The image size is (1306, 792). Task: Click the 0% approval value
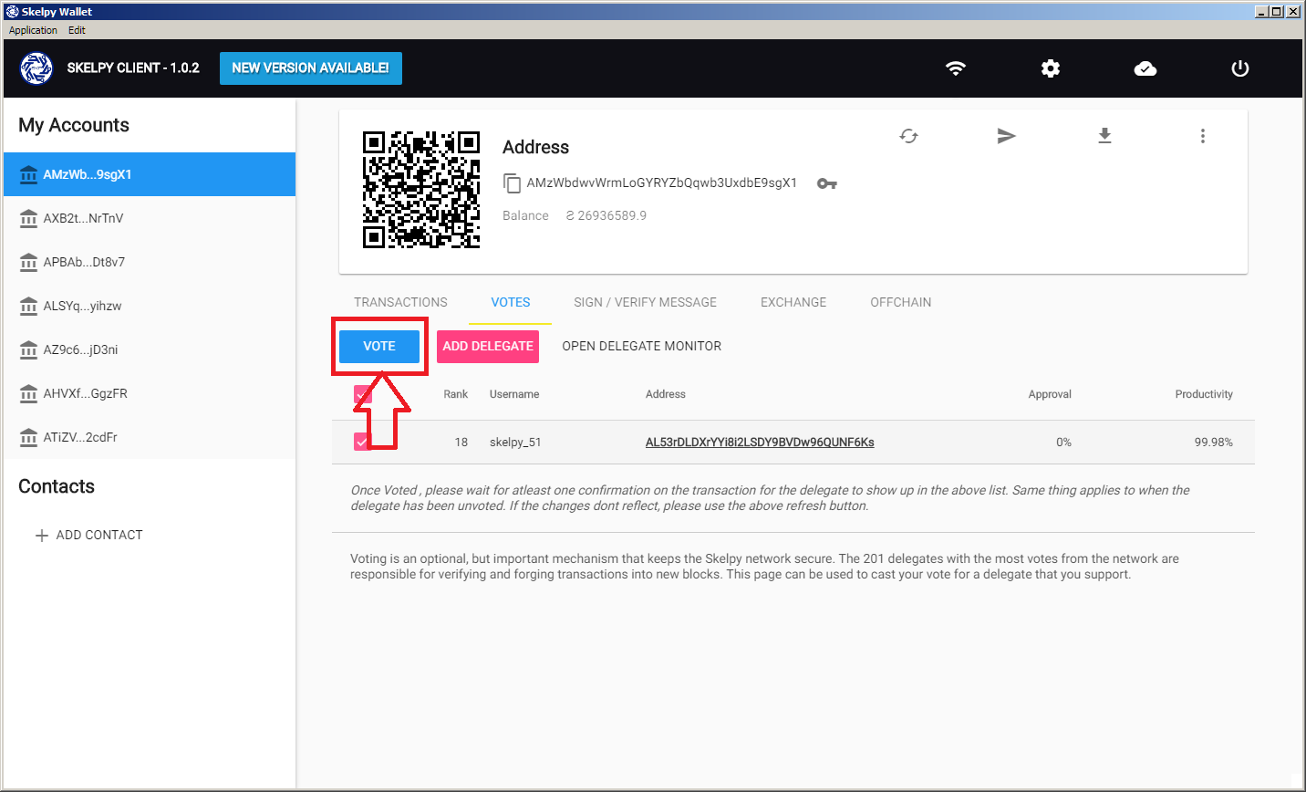click(1063, 443)
